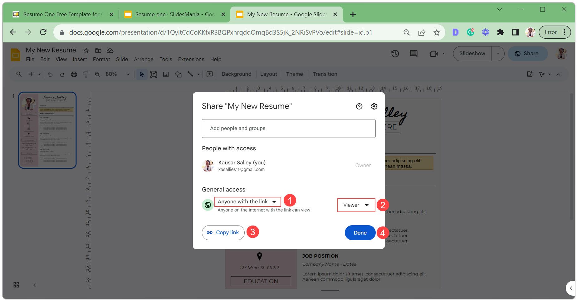Expand the Slideshow options arrow
Screen dimensions: 577x301
(x=498, y=54)
